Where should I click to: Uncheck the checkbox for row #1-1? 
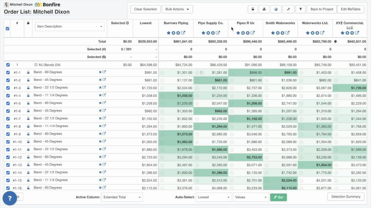click(x=8, y=73)
